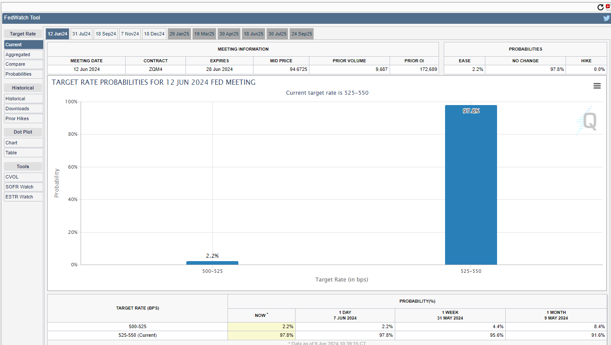Open the Compare sidebar view
This screenshot has width=611, height=345.
point(23,64)
